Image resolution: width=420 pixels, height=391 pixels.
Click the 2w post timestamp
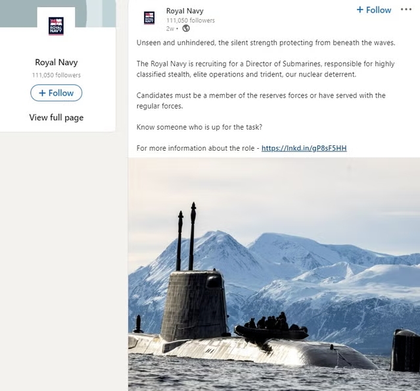coord(170,28)
